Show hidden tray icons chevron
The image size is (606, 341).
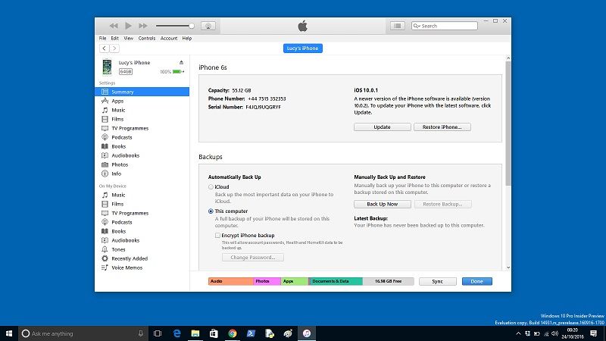[518, 333]
